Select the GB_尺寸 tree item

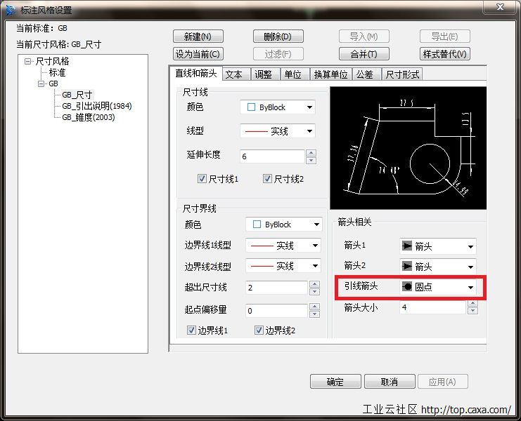[x=77, y=95]
